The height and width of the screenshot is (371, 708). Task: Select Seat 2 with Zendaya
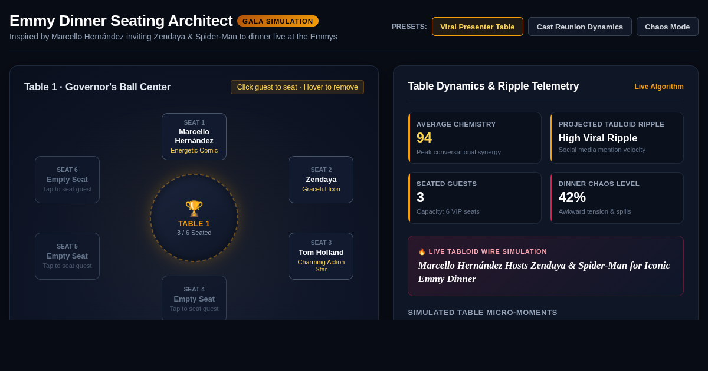[321, 180]
